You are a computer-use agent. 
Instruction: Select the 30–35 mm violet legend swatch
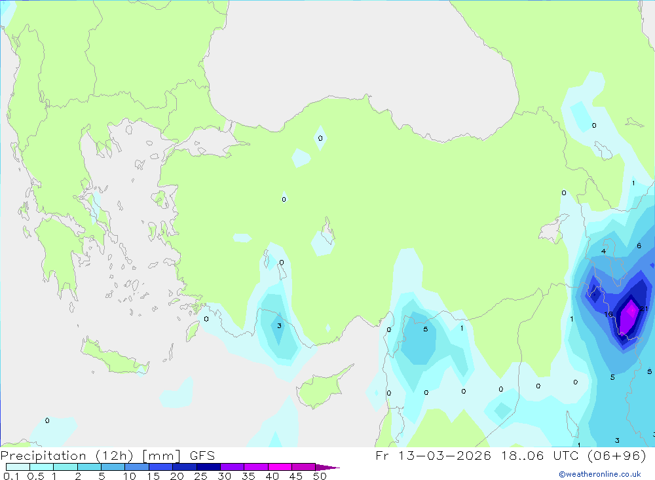click(x=233, y=467)
